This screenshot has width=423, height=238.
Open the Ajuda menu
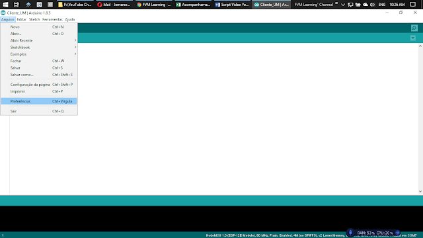pos(70,19)
